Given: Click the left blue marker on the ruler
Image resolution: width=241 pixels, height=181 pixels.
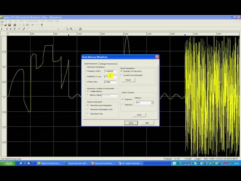Looking at the screenshot, I should (69, 35).
